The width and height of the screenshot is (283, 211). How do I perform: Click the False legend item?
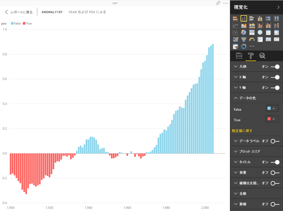point(16,23)
